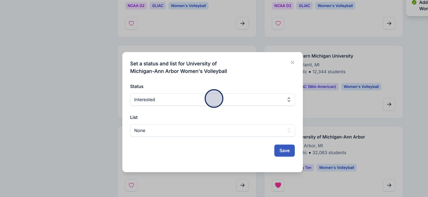Click outline heart on card beneath the dialog
428x197 pixels.
131,185
